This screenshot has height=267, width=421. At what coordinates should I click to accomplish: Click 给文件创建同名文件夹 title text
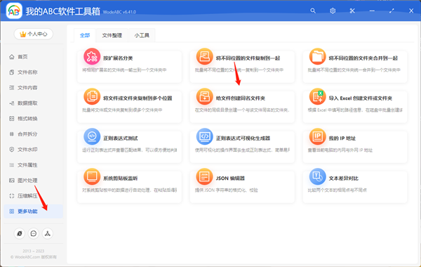tap(241, 98)
